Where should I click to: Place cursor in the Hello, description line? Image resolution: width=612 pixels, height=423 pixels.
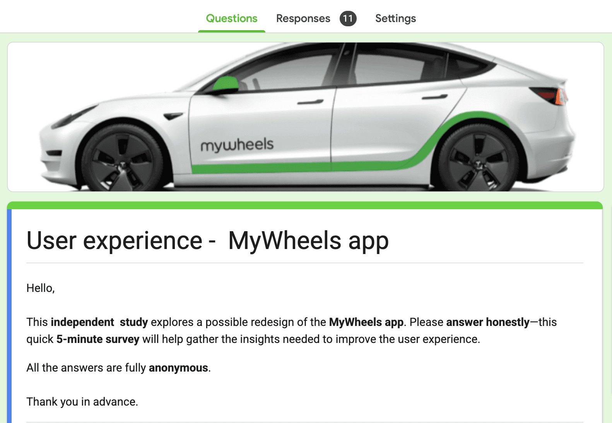[41, 288]
